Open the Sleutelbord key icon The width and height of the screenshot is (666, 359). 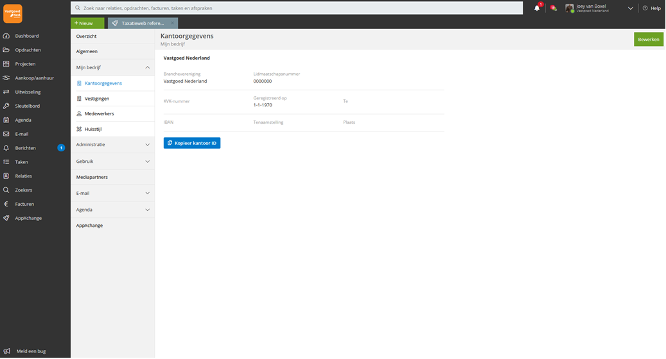click(x=6, y=106)
